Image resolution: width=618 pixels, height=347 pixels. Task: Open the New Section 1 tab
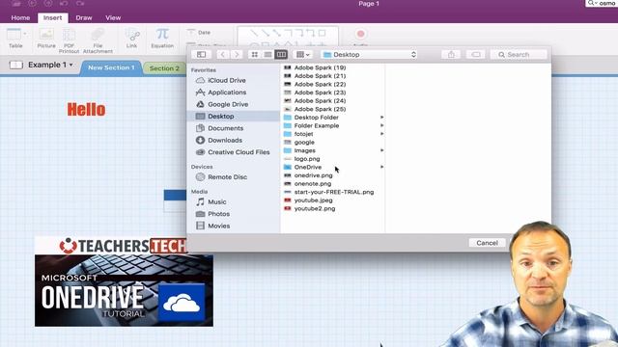[111, 67]
